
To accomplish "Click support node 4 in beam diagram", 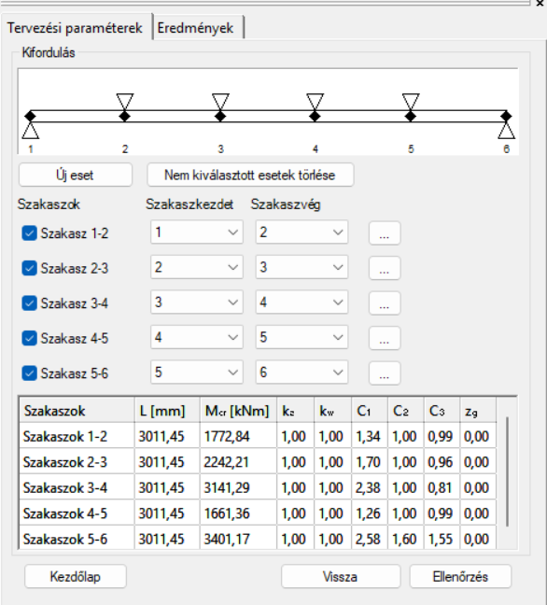I will click(x=316, y=116).
